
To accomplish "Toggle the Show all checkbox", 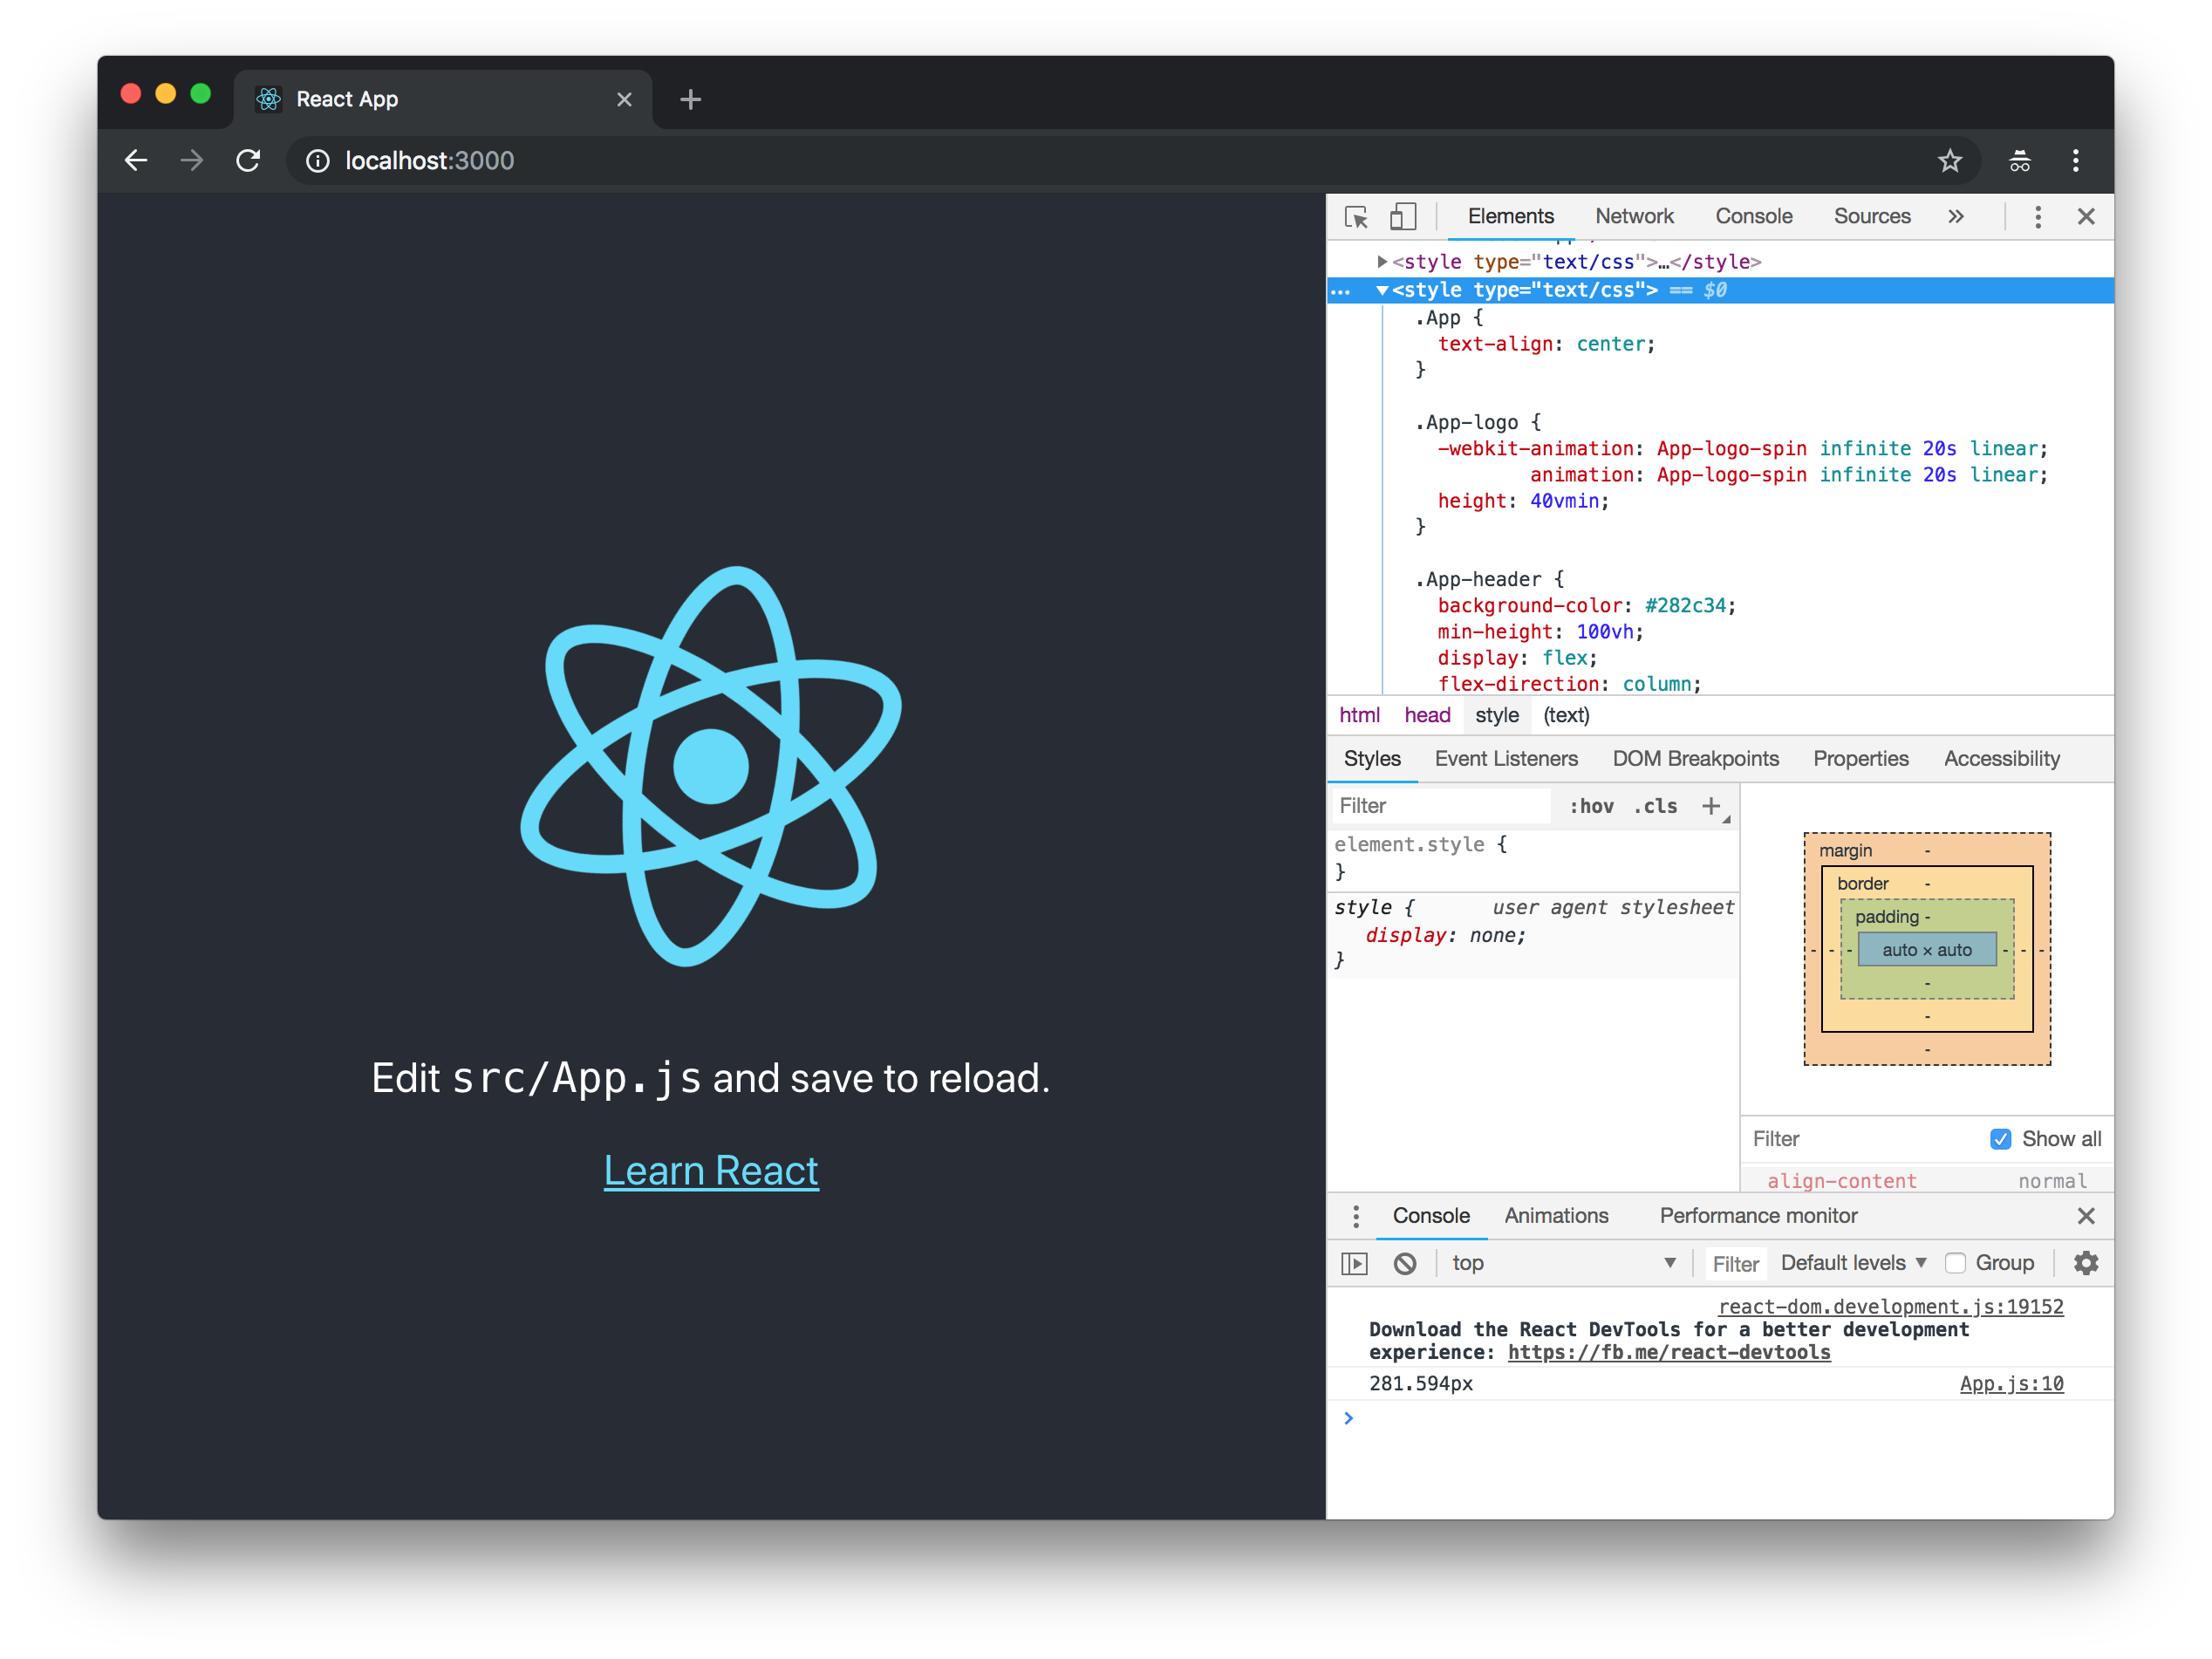I will tap(2000, 1139).
